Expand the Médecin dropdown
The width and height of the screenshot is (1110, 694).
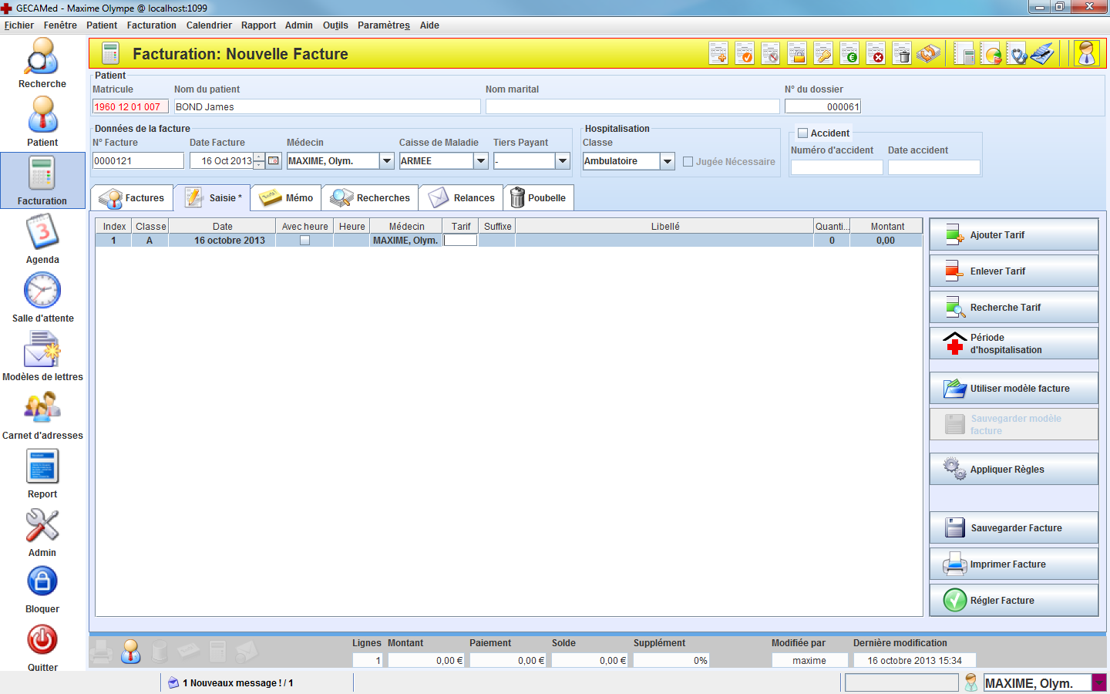coord(387,161)
